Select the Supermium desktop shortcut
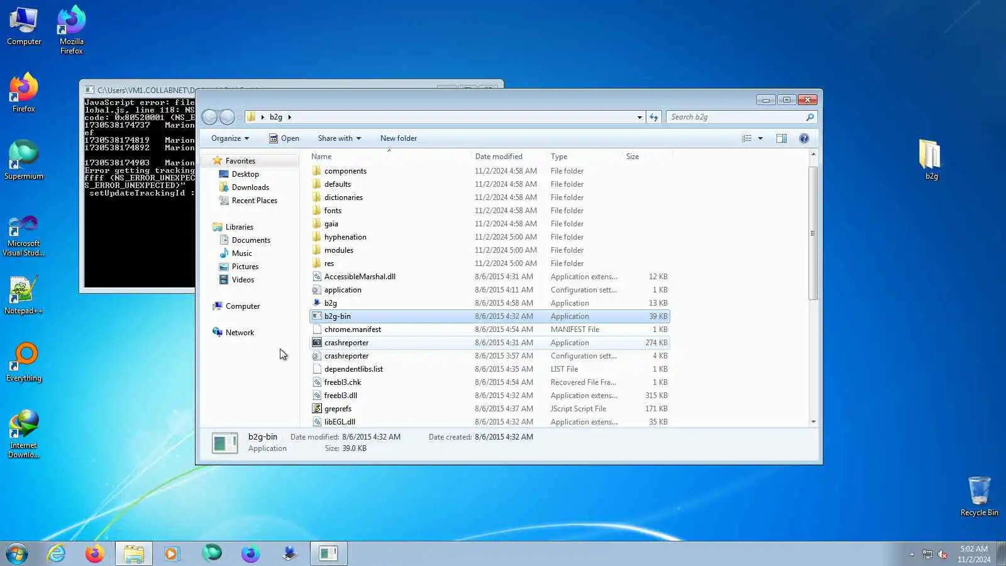 pos(24,160)
